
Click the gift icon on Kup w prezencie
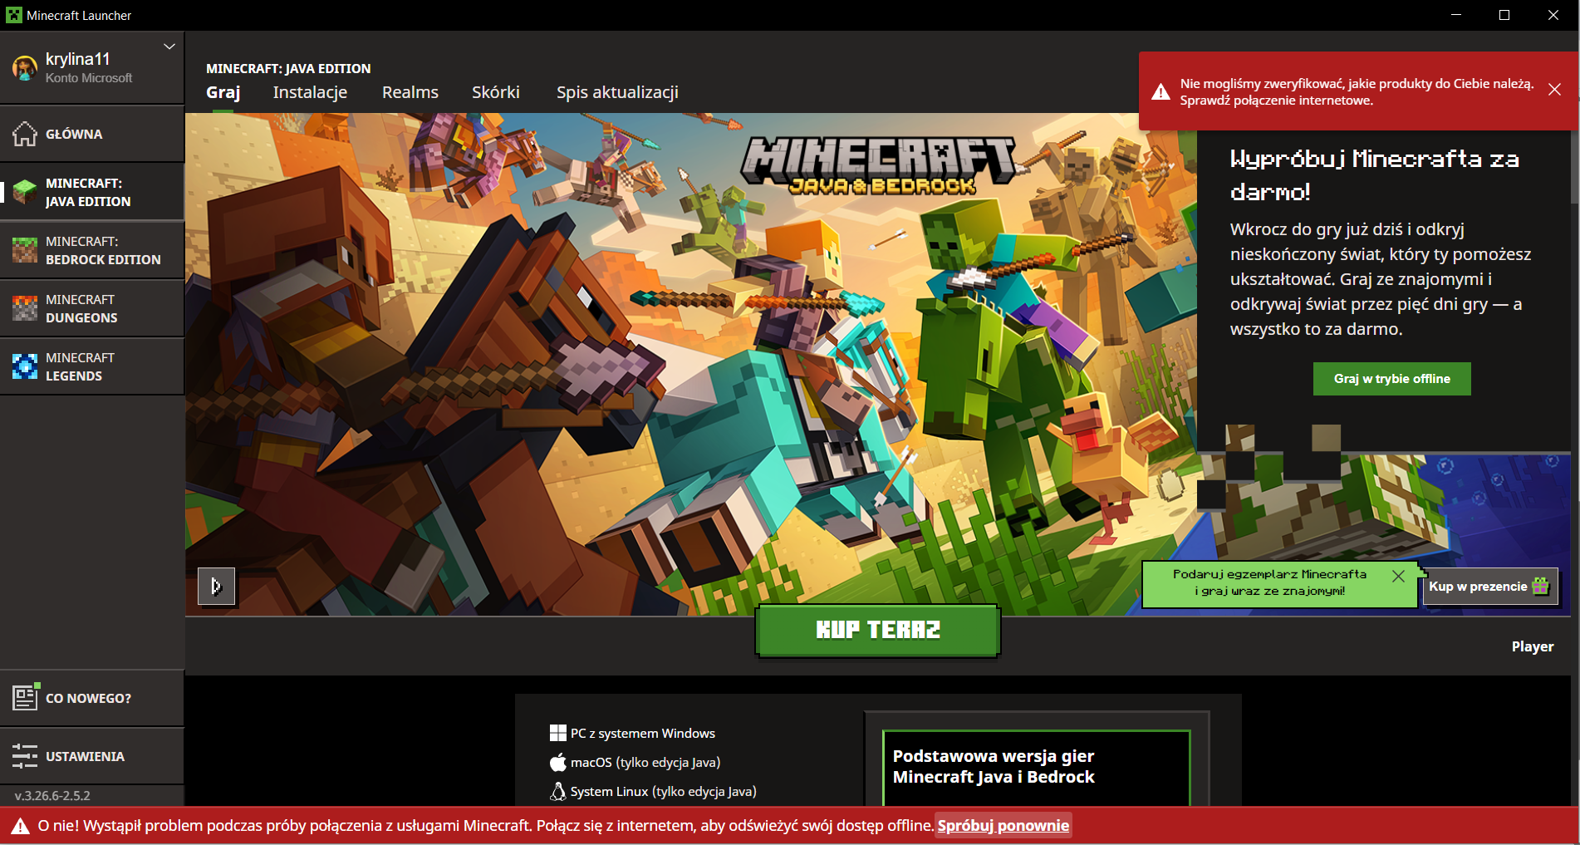(1540, 586)
